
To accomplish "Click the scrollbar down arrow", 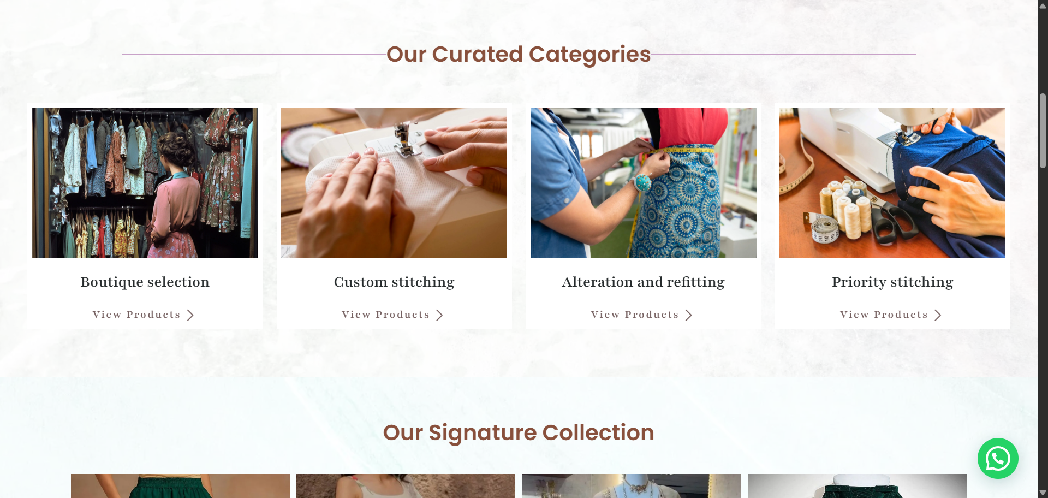I will tap(1043, 493).
